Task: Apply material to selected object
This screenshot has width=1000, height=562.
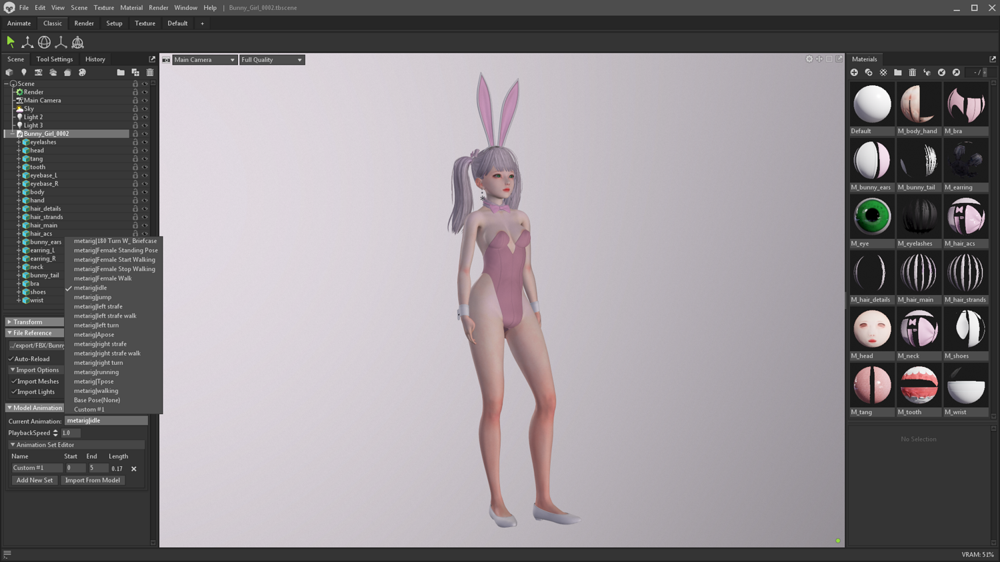Action: coord(927,73)
